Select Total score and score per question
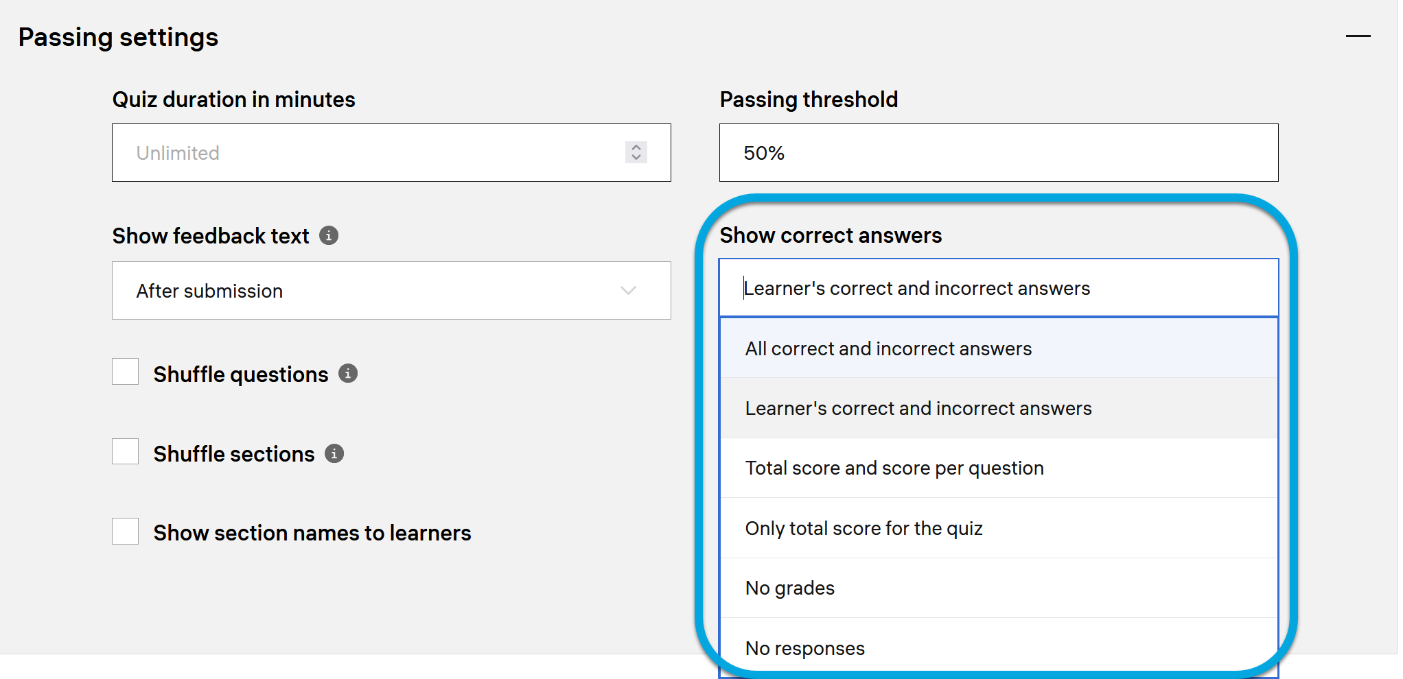1403x679 pixels. tap(894, 468)
